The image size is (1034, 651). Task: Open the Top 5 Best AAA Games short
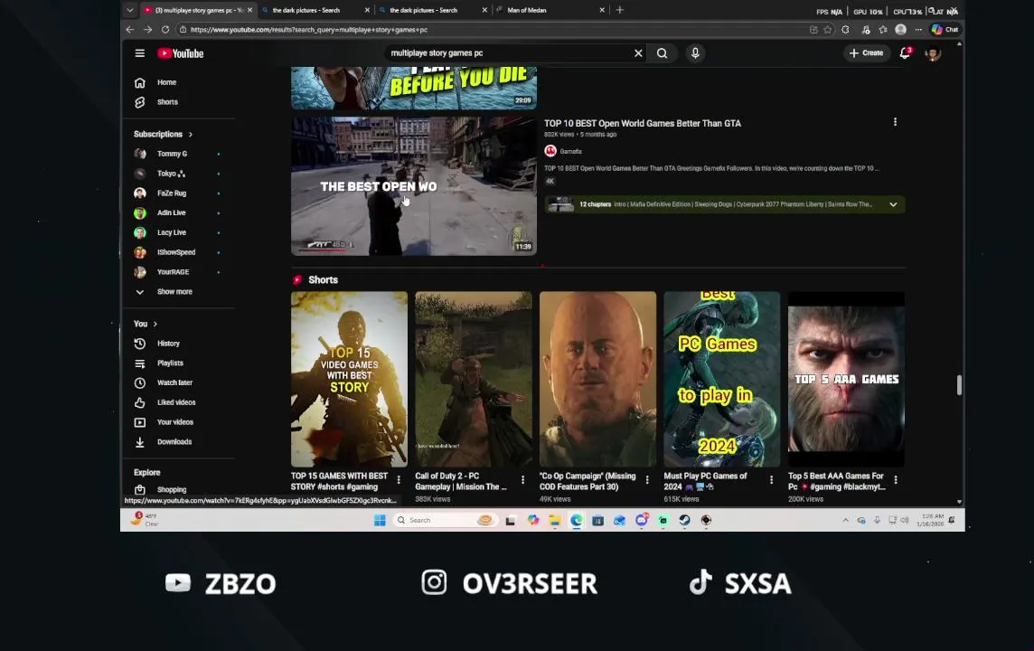(846, 379)
